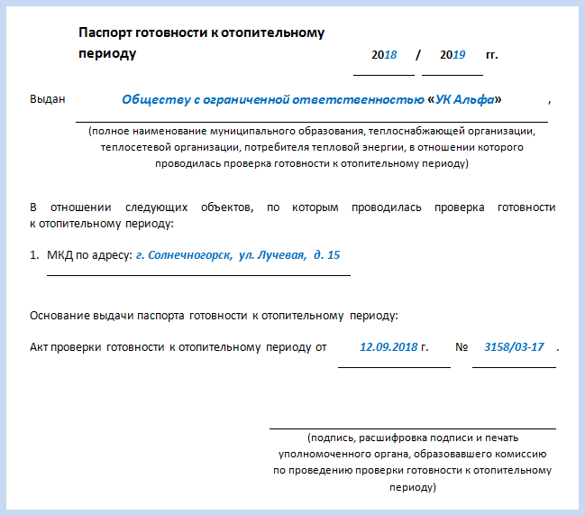Image resolution: width=585 pixels, height=516 pixels.
Task: Click the 'Выдан' label
Action: click(x=48, y=98)
